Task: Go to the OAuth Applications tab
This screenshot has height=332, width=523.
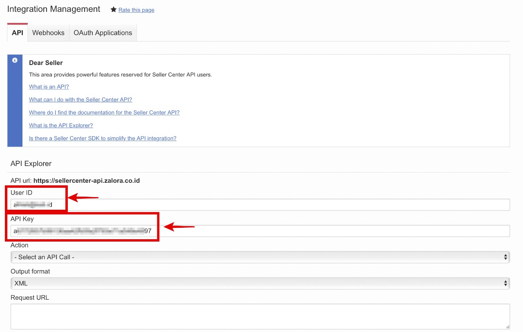Action: [x=103, y=33]
